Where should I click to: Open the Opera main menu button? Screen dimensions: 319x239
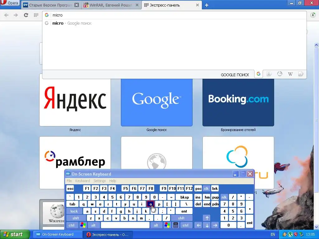point(10,3)
